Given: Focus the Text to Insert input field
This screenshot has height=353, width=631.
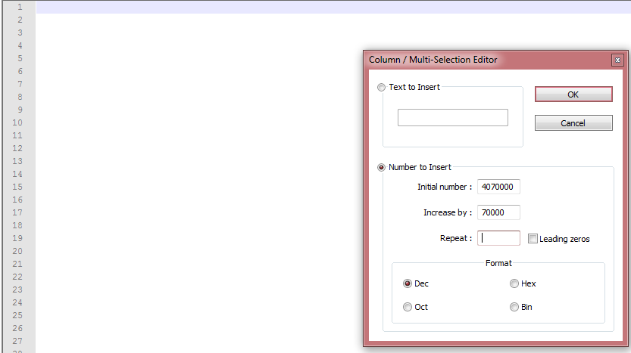Looking at the screenshot, I should (x=453, y=117).
